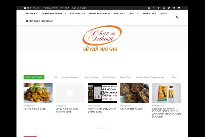Open Crispy Karele ki Sabji post
This screenshot has height=137, width=205.
point(67,110)
